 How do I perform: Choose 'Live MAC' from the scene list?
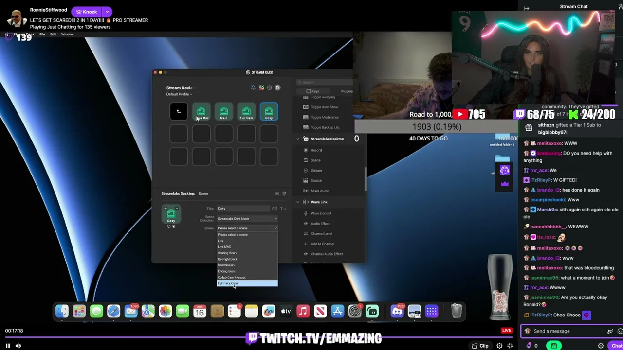pos(247,247)
